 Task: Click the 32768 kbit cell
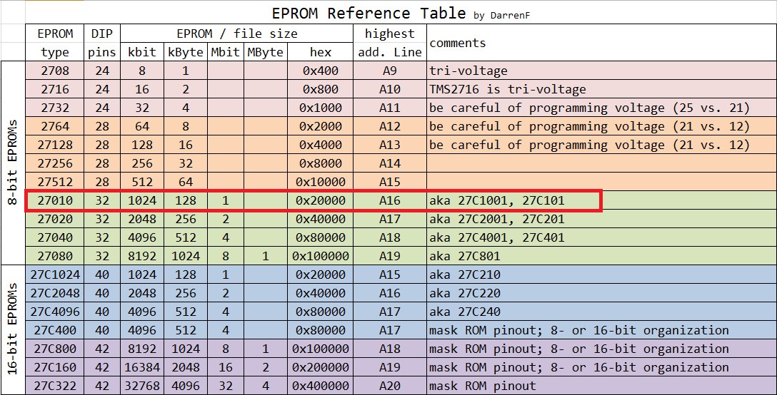pos(141,386)
